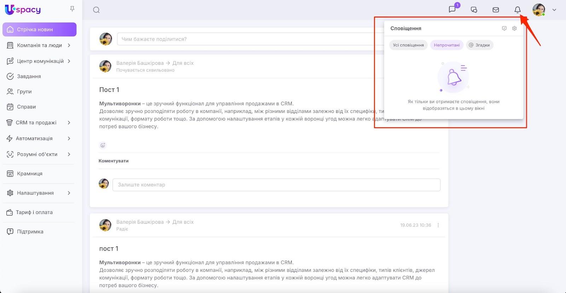Select the Згадки filter
This screenshot has height=293, width=566.
click(479, 45)
